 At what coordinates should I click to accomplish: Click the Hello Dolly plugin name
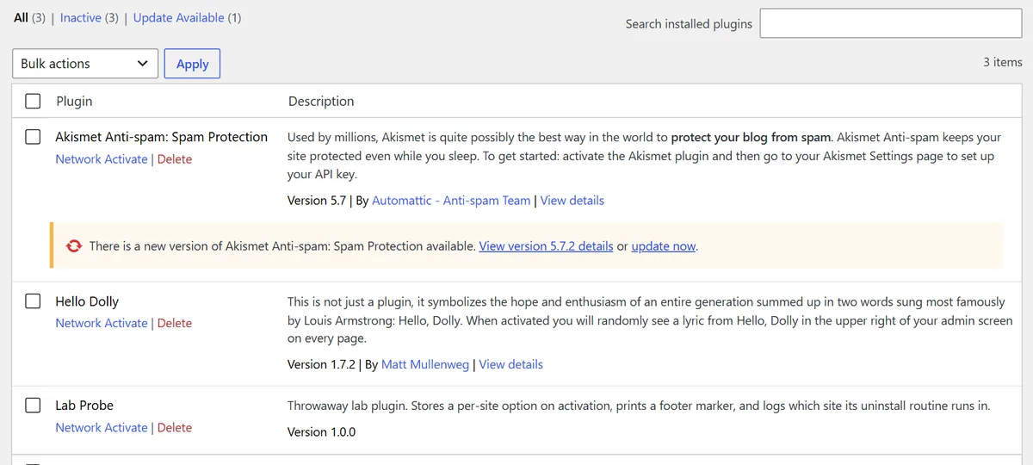[87, 301]
